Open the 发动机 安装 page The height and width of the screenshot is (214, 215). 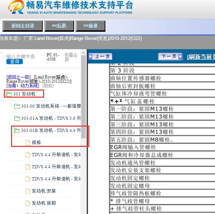pos(43,191)
